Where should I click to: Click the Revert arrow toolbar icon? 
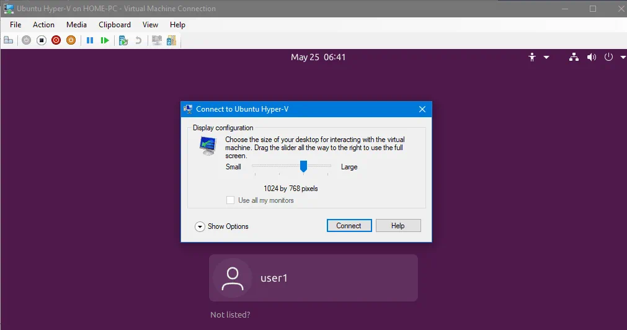pyautogui.click(x=138, y=40)
